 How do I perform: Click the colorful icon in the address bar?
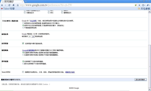tap(136, 5)
